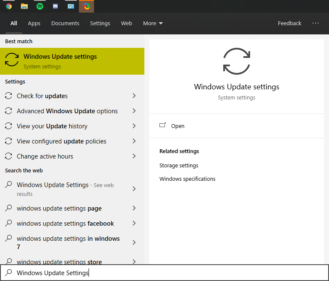Viewport: 329px width, 281px height.
Task: Click the 'Check for updates' result text
Action: [x=42, y=96]
